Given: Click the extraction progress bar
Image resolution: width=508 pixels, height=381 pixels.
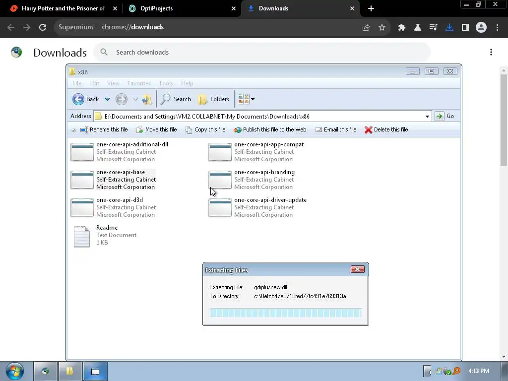Looking at the screenshot, I should (x=285, y=313).
